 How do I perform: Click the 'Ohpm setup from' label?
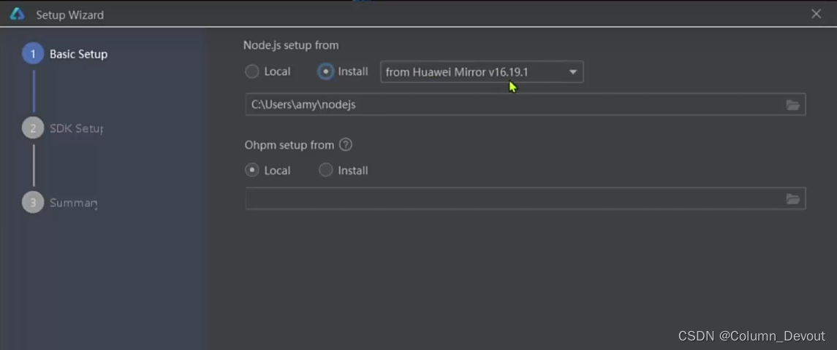coord(289,145)
